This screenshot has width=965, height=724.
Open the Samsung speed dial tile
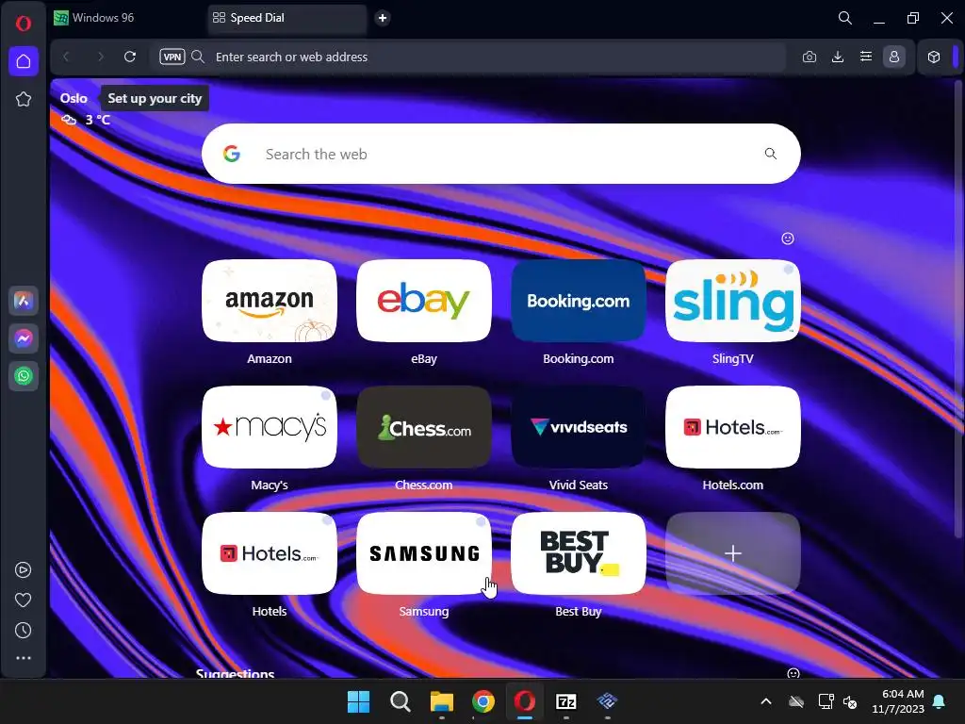coord(424,553)
